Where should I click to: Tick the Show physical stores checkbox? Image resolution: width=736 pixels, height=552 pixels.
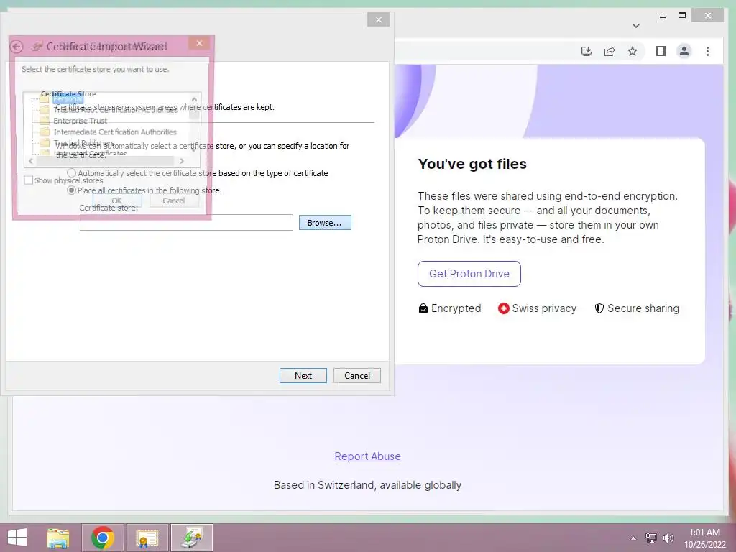click(x=29, y=180)
